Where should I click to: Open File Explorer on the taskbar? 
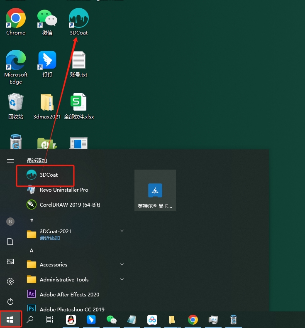point(172,320)
